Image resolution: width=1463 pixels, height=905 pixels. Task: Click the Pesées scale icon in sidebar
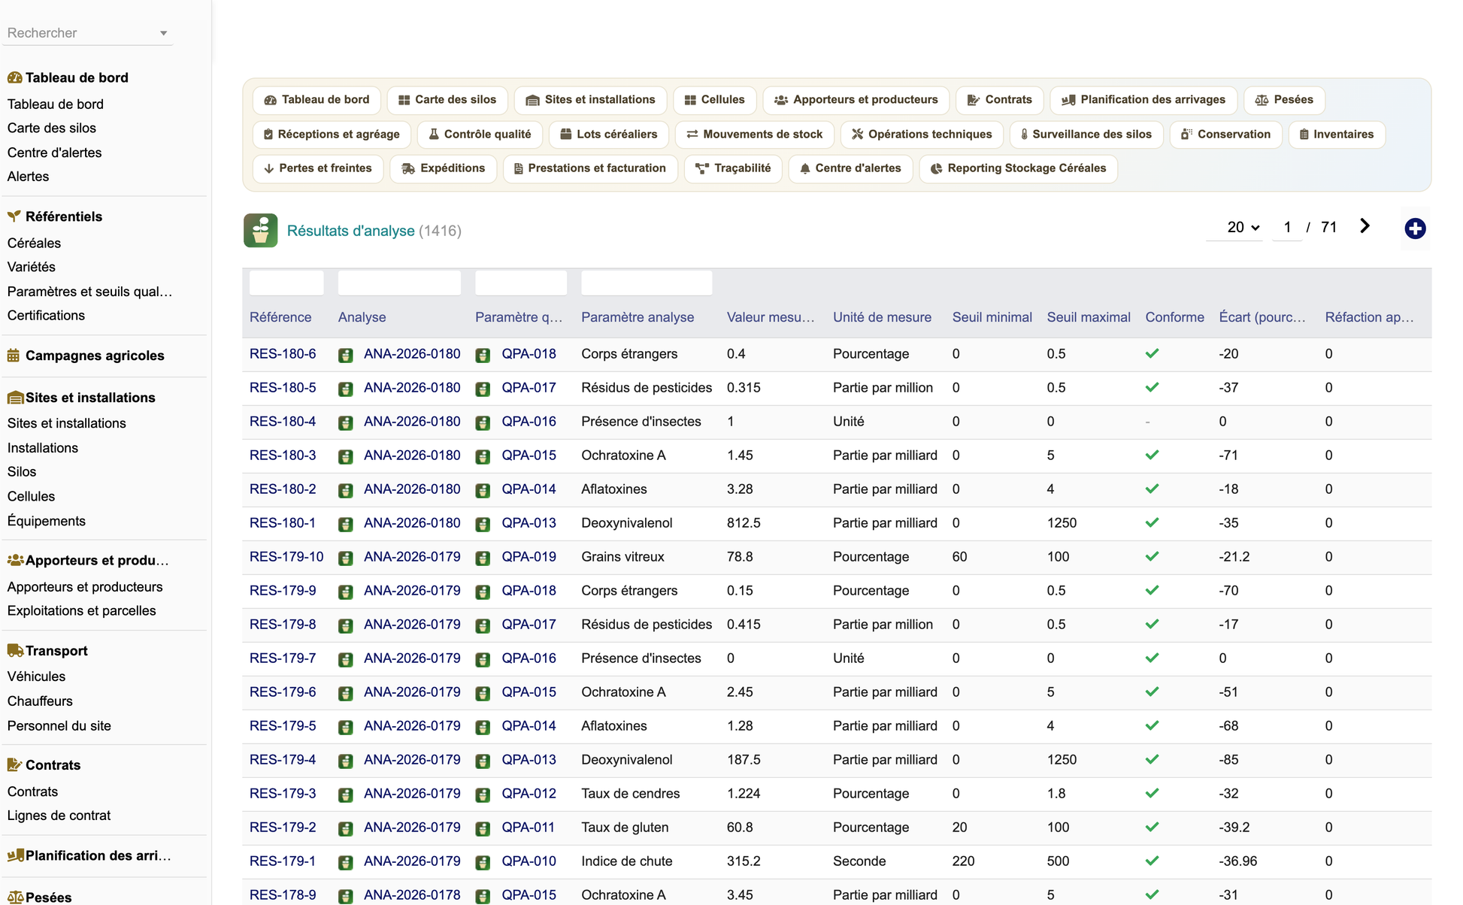pyautogui.click(x=14, y=897)
